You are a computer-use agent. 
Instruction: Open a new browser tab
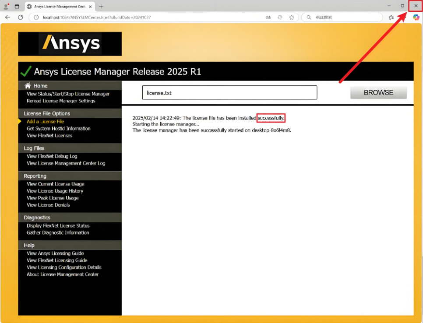coord(101,7)
